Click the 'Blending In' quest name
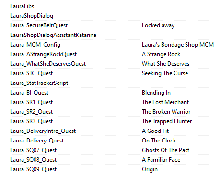This screenshot has width=221, height=178. 156,93
